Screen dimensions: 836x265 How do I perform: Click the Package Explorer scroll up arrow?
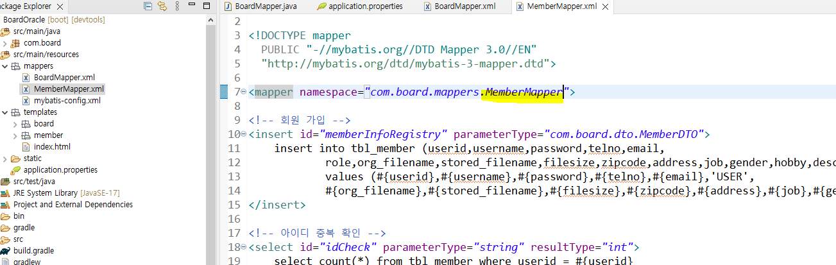[212, 20]
